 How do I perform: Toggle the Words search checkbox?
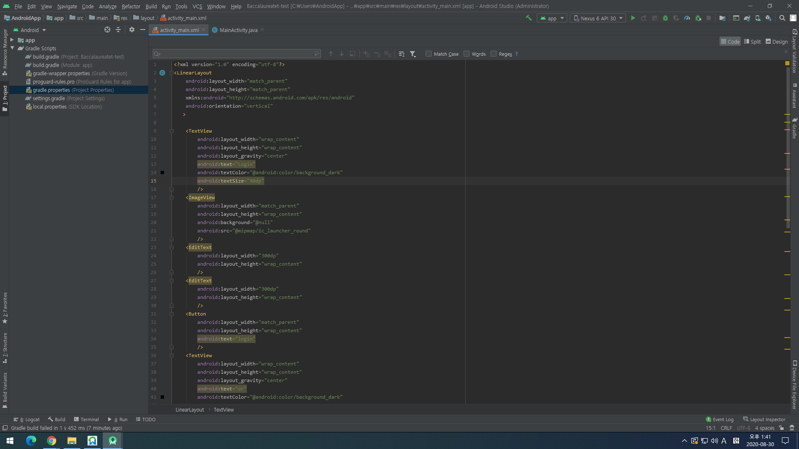(466, 54)
